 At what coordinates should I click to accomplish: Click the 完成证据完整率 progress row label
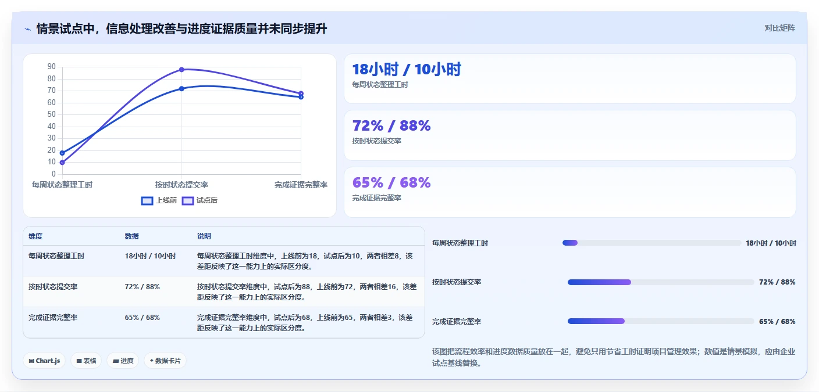pyautogui.click(x=457, y=322)
